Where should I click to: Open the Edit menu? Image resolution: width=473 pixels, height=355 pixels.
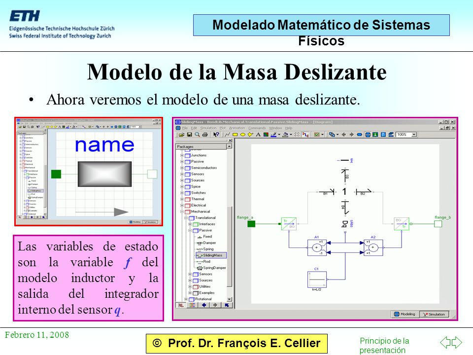[194, 128]
